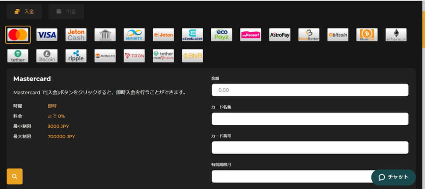Select the MiFinity payment icon

(134, 34)
